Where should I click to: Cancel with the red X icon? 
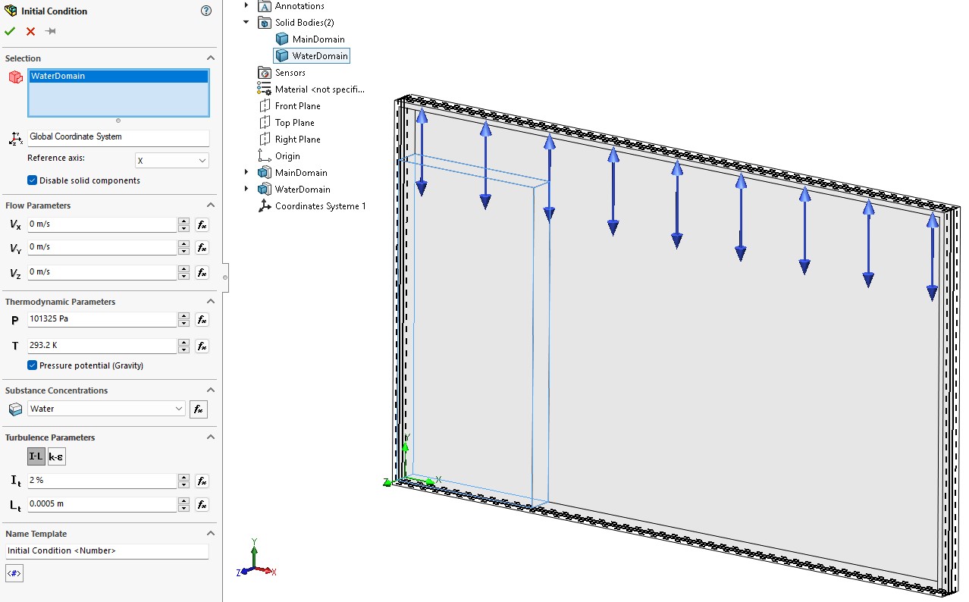point(30,31)
